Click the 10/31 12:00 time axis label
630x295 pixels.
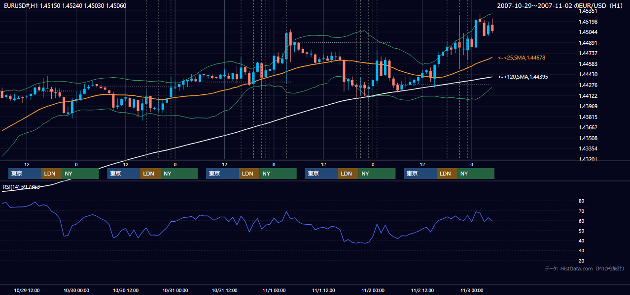click(224, 290)
